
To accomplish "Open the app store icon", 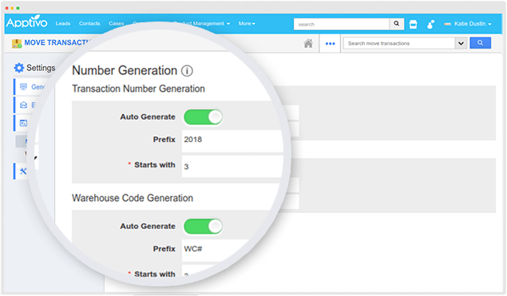I will (x=413, y=24).
